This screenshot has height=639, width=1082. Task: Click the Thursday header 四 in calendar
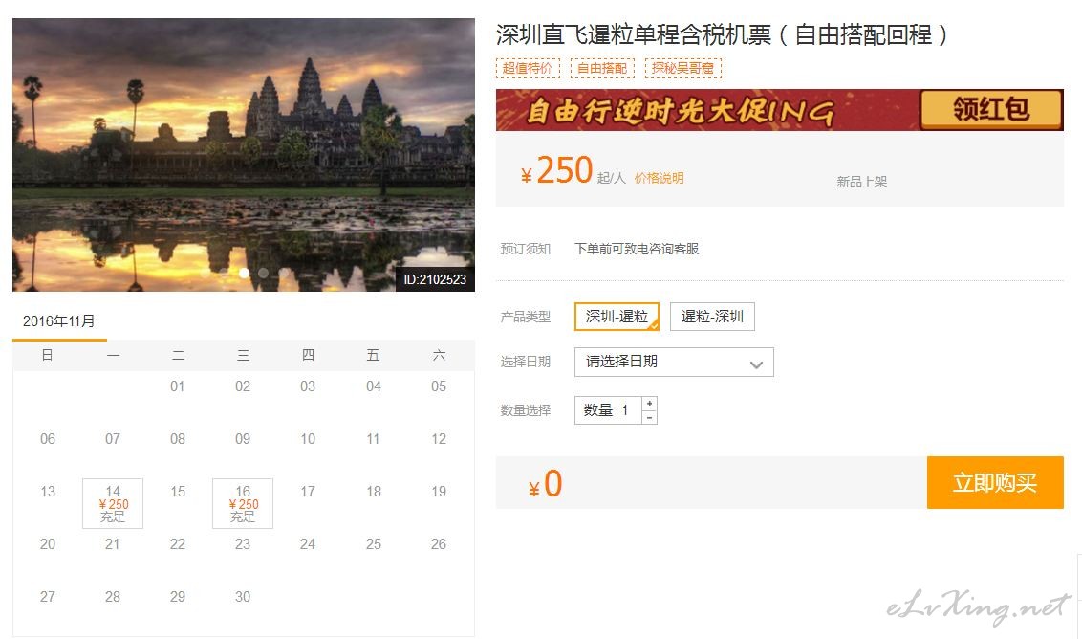pos(308,355)
